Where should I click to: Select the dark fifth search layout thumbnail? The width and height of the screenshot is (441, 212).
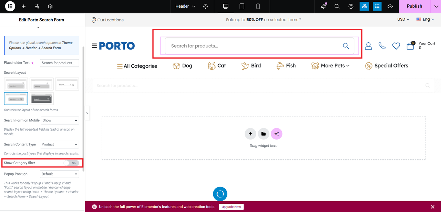pos(41,99)
